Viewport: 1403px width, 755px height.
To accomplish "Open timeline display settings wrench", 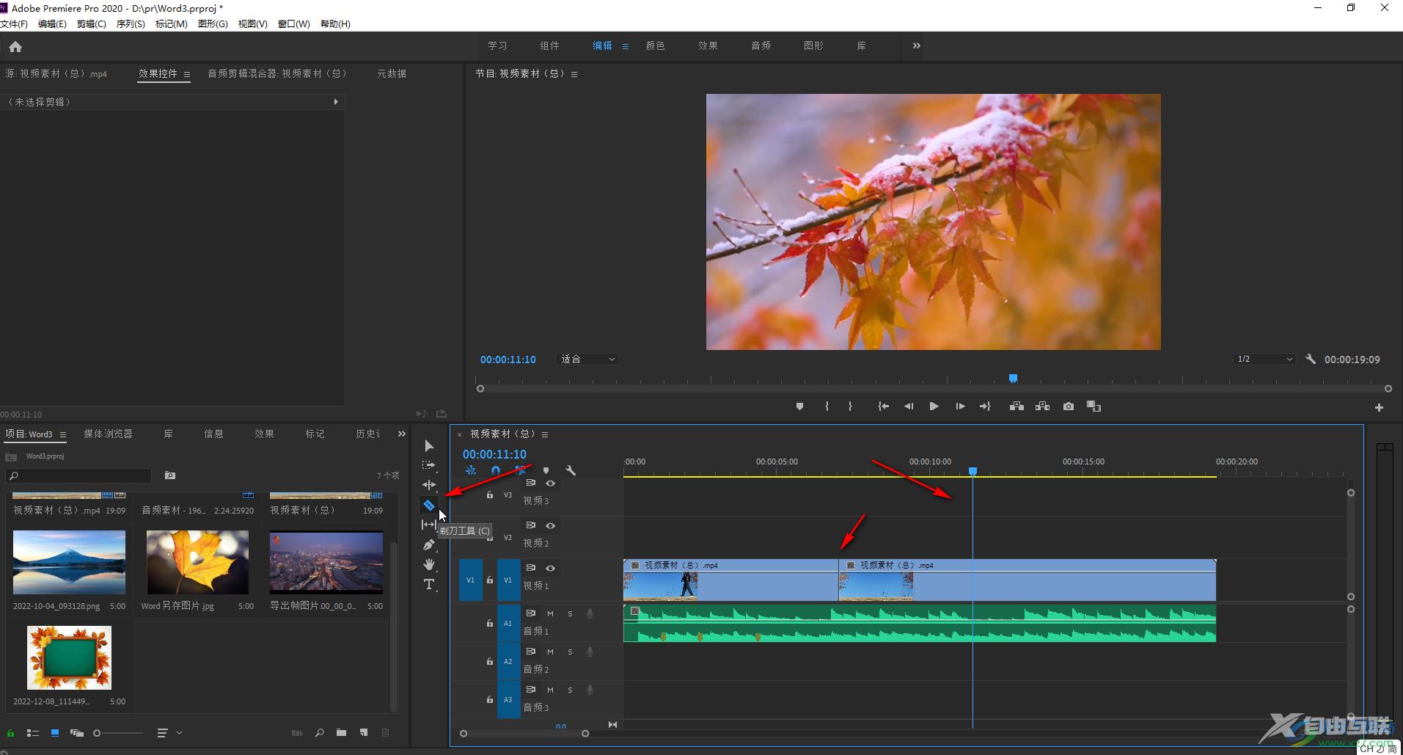I will 571,471.
